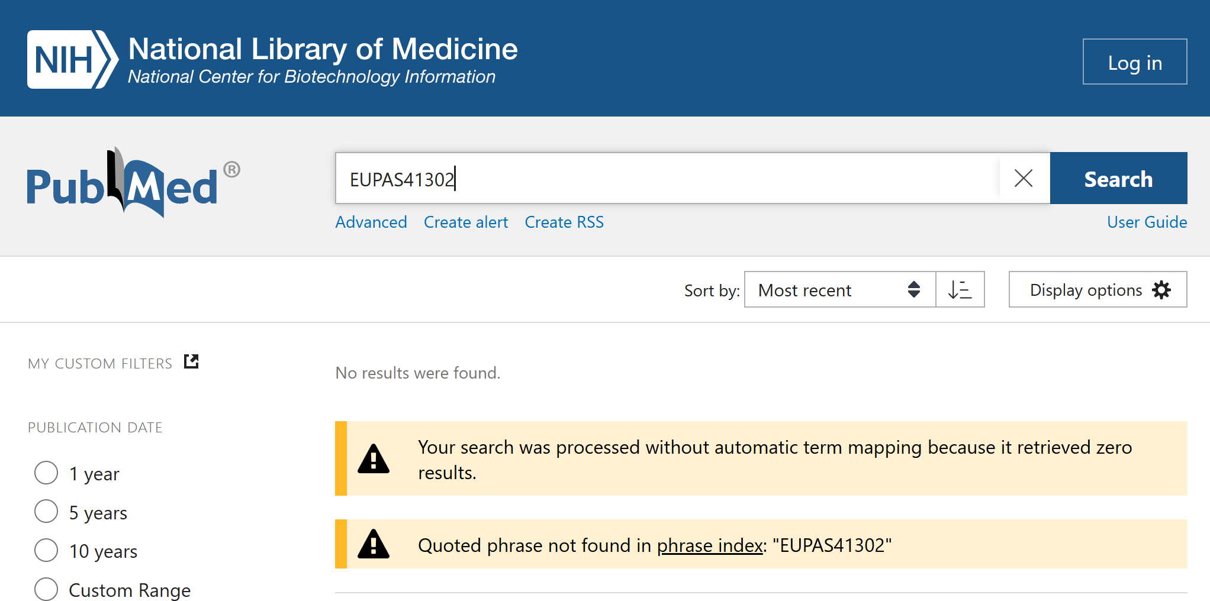Screen dimensions: 1210x601
Task: Click the Display options gear icon
Action: (x=1161, y=290)
